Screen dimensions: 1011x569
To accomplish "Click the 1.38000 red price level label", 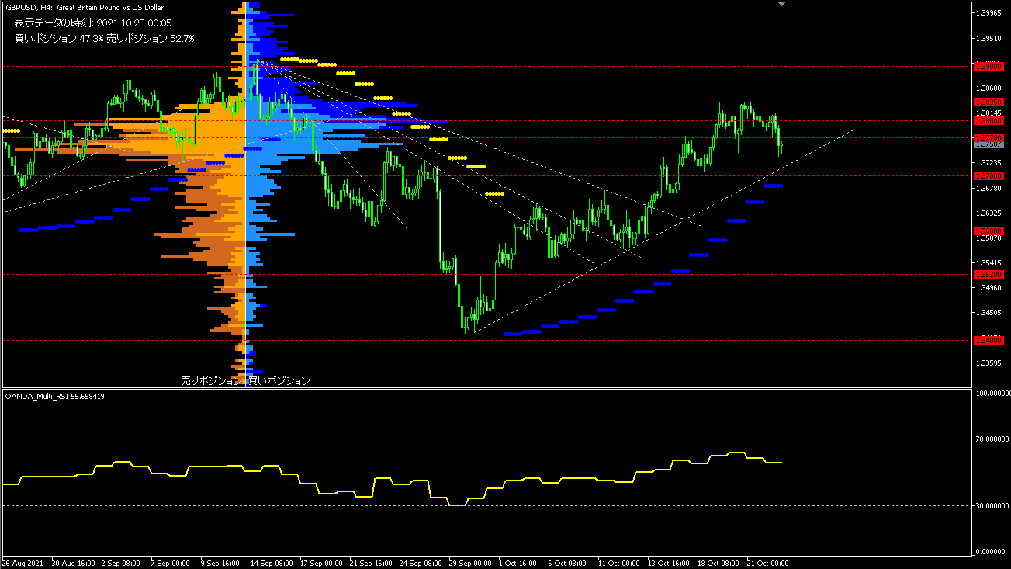I will click(988, 120).
